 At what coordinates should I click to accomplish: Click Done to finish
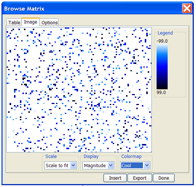[x=164, y=178]
